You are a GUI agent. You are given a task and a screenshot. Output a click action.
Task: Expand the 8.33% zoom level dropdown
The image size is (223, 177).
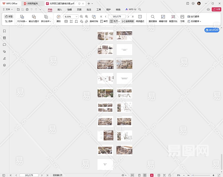pyautogui.click(x=76, y=17)
